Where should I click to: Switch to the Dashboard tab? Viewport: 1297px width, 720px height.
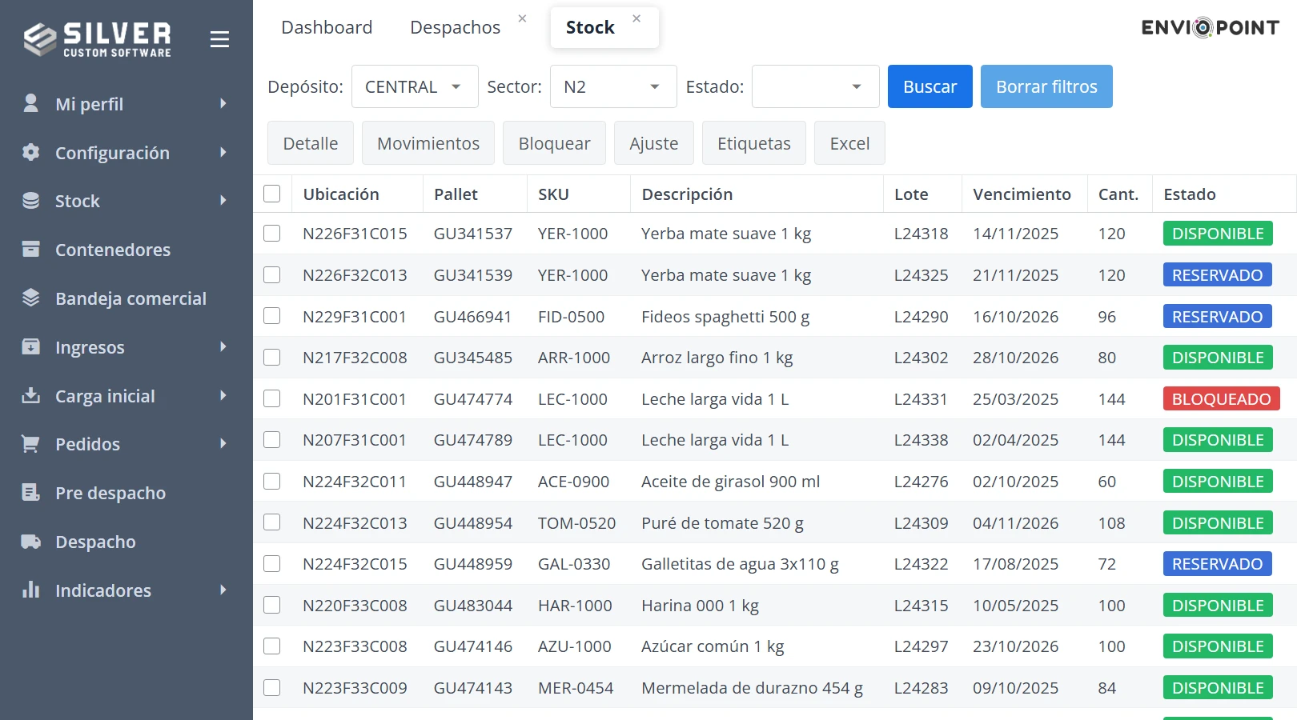pyautogui.click(x=327, y=27)
